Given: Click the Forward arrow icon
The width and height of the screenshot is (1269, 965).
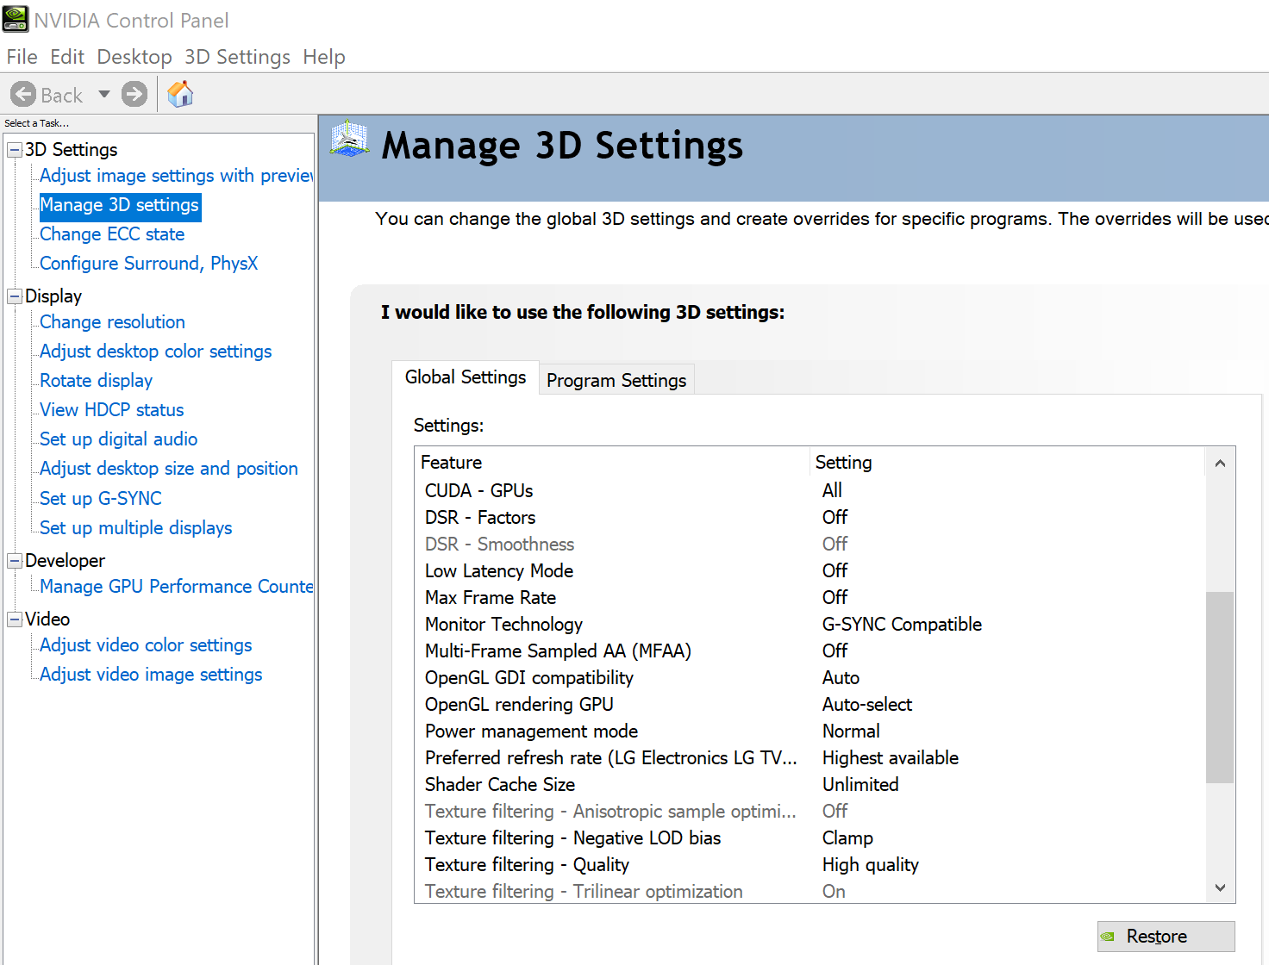Looking at the screenshot, I should [134, 94].
